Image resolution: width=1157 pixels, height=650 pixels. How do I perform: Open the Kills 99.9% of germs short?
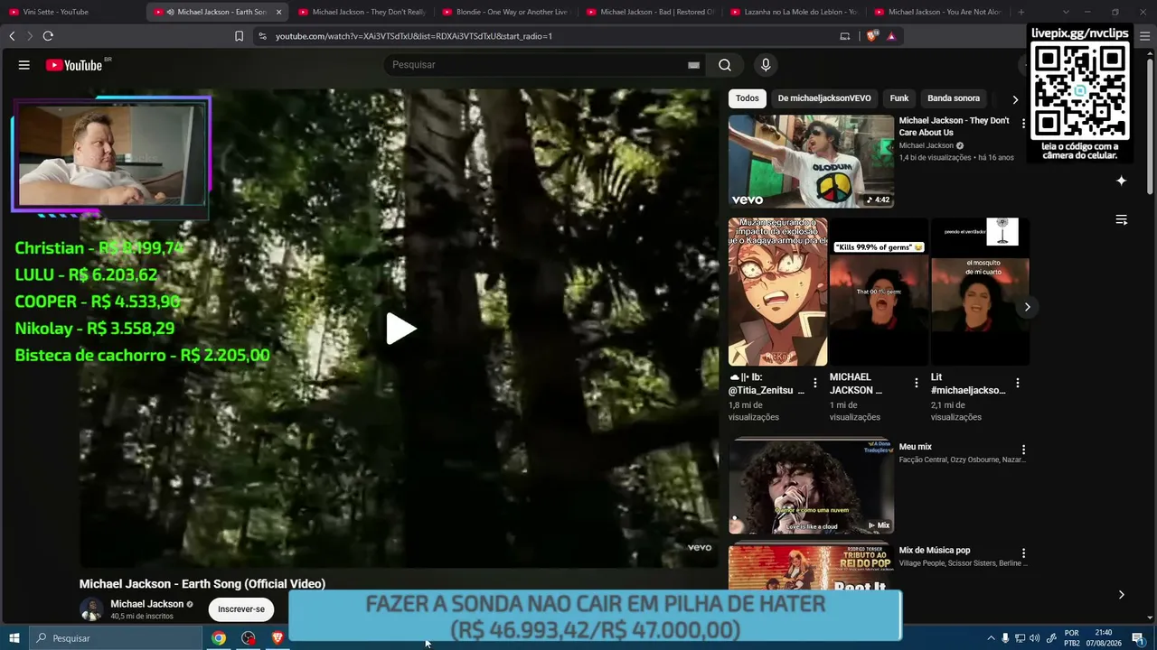tap(879, 292)
